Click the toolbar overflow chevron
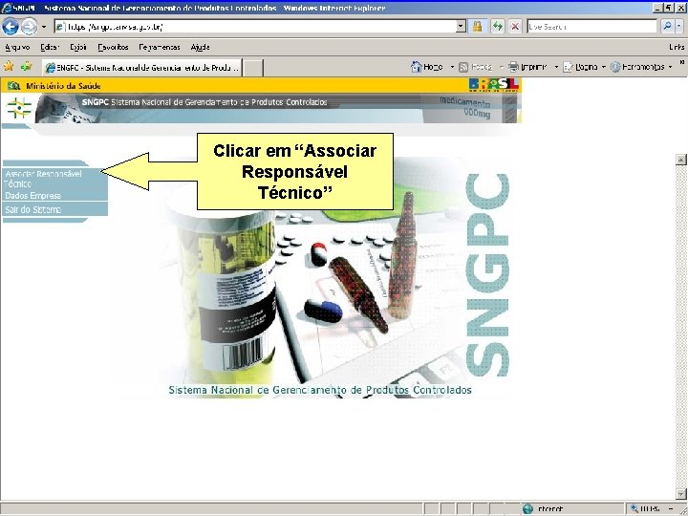 coord(682,63)
